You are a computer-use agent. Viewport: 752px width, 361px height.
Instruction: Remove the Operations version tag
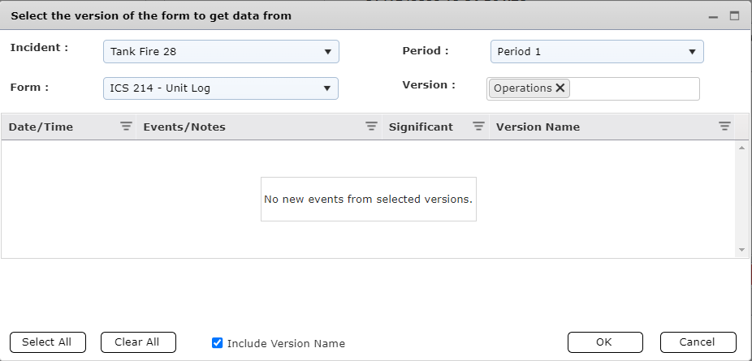(560, 88)
